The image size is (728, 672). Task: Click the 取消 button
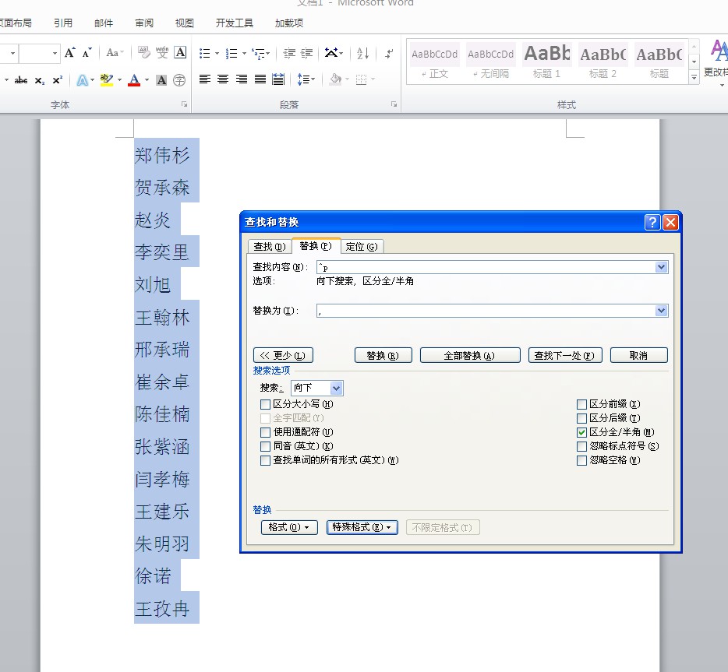639,355
